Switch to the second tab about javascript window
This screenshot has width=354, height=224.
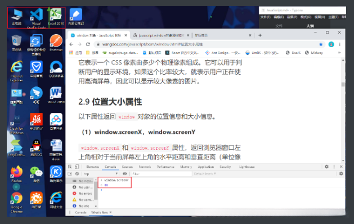click(x=161, y=35)
